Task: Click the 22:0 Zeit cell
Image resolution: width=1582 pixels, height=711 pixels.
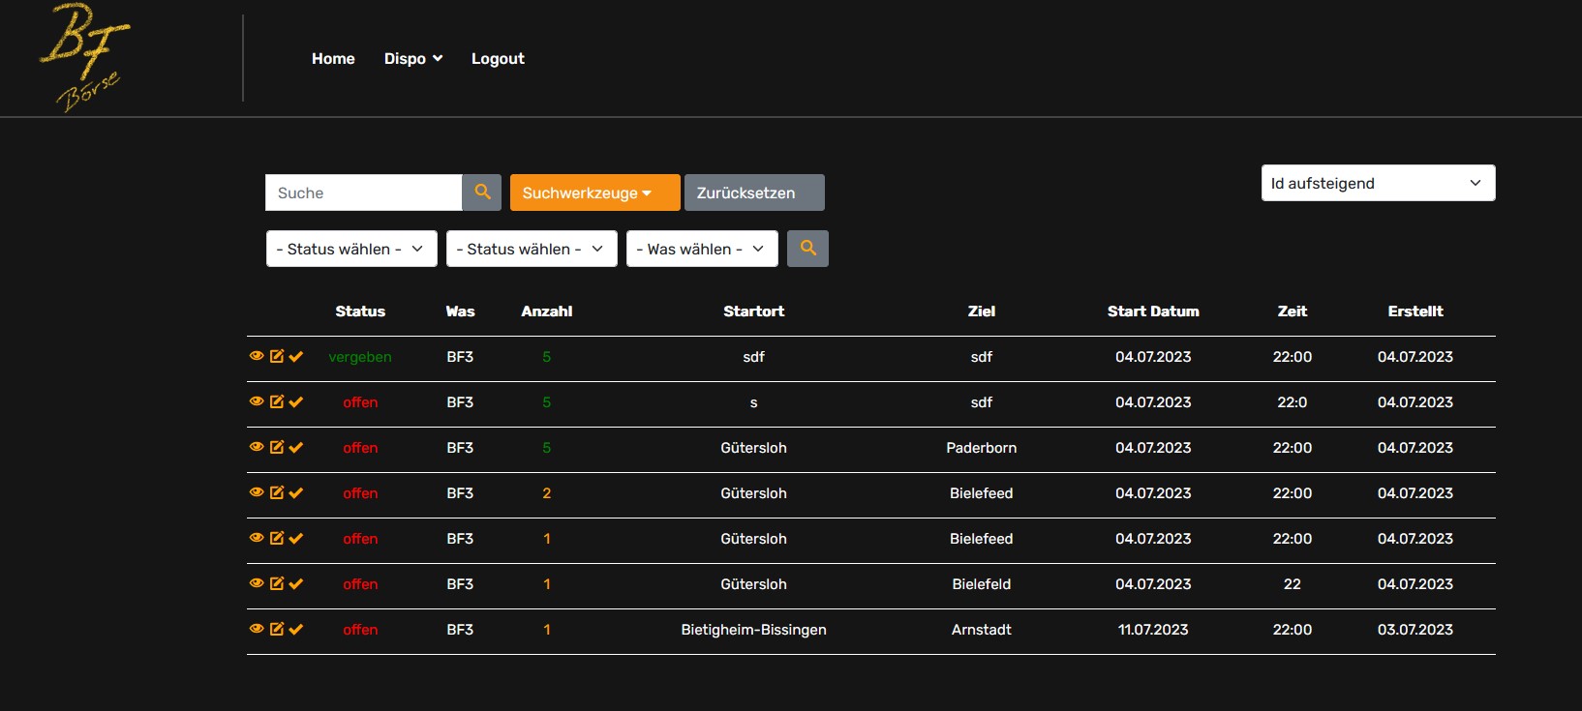Action: click(x=1293, y=402)
